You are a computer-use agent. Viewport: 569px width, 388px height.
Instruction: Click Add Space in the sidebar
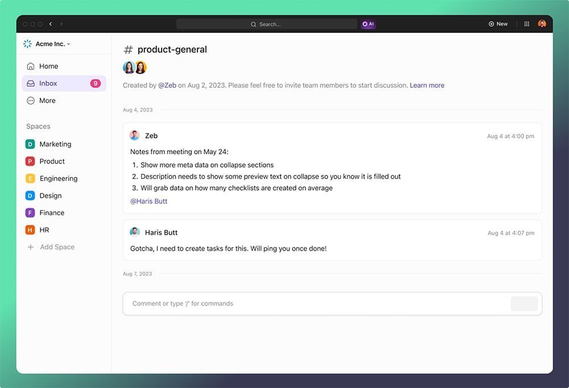point(57,247)
